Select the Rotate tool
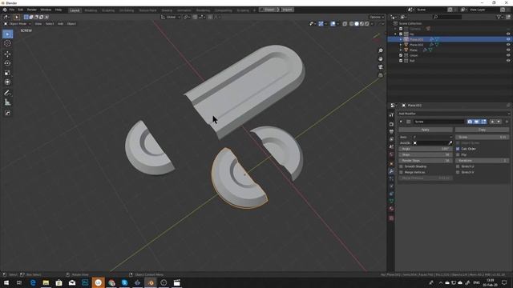Screen dimensions: 513x288 pyautogui.click(x=7, y=63)
